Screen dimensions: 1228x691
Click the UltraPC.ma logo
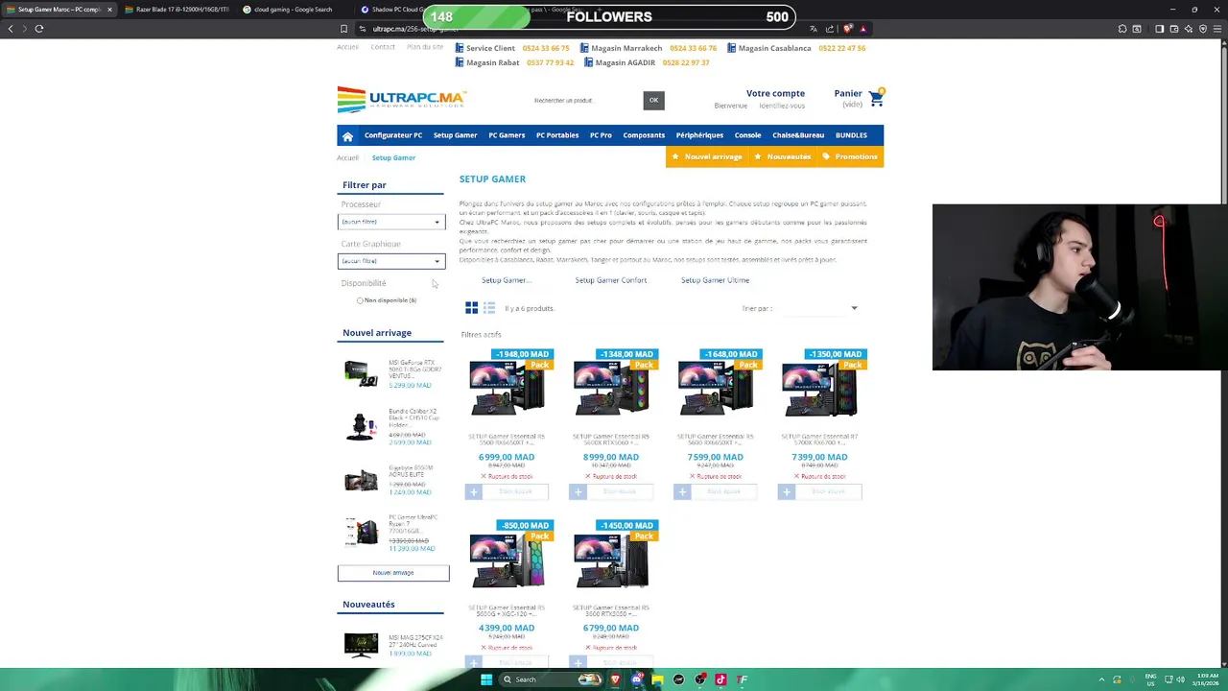401,100
